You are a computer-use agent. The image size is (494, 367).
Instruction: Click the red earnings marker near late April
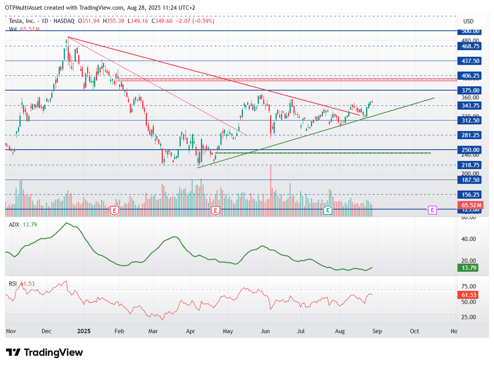coord(215,210)
